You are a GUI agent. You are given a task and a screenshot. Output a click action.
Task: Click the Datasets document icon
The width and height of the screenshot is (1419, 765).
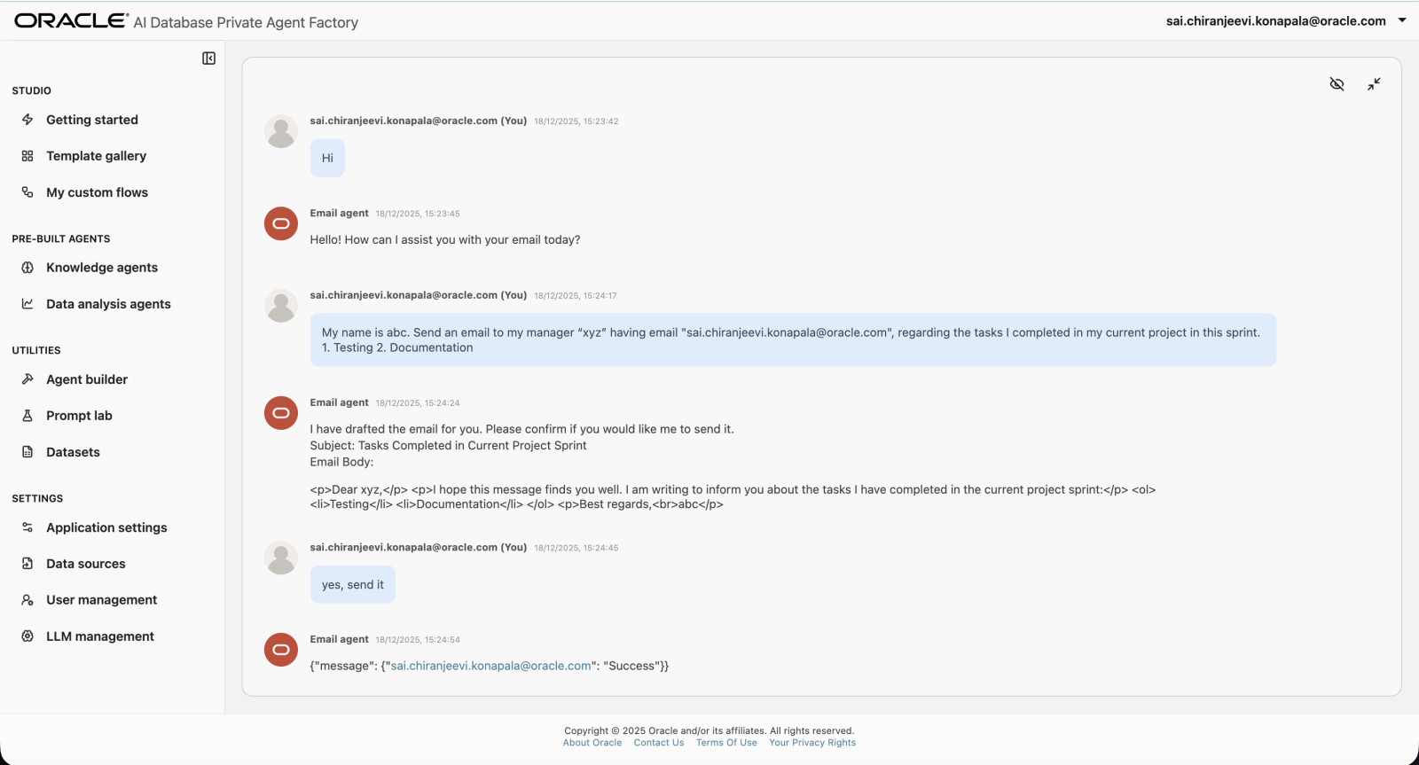tap(27, 452)
